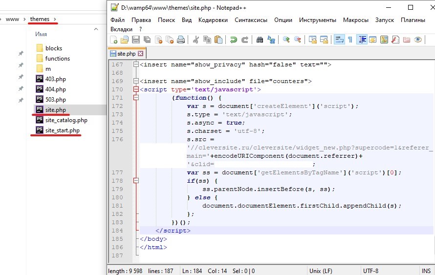Viewport: 435px width, 275px height.
Task: Collapse the if(ss) fold on line 178
Action: (136, 181)
